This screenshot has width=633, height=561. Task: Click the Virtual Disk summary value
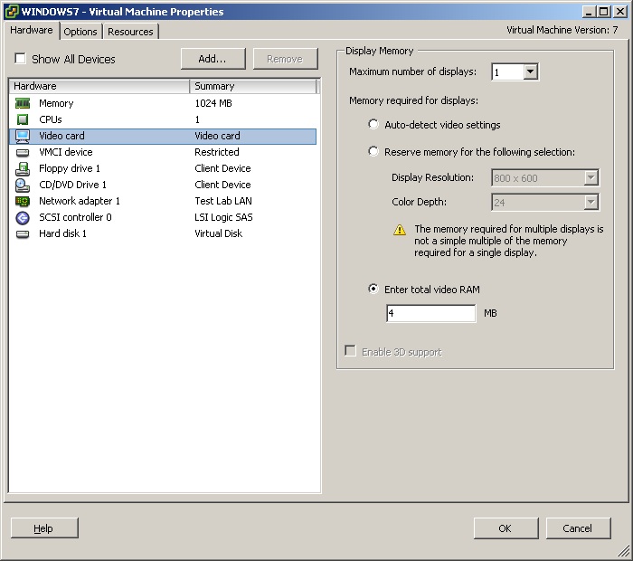pos(219,233)
